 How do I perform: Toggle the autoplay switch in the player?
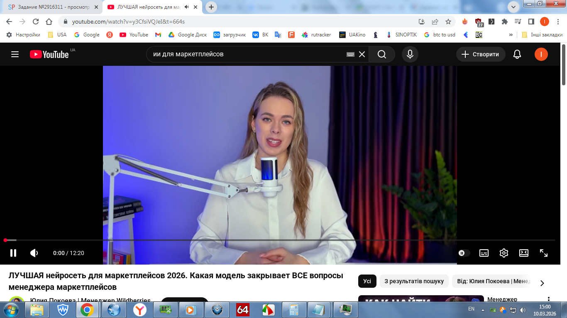[x=464, y=253]
